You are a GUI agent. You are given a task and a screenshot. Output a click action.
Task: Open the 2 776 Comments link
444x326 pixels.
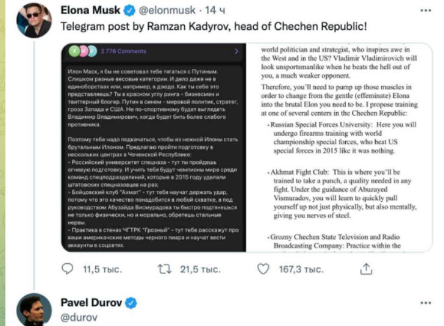tap(124, 52)
